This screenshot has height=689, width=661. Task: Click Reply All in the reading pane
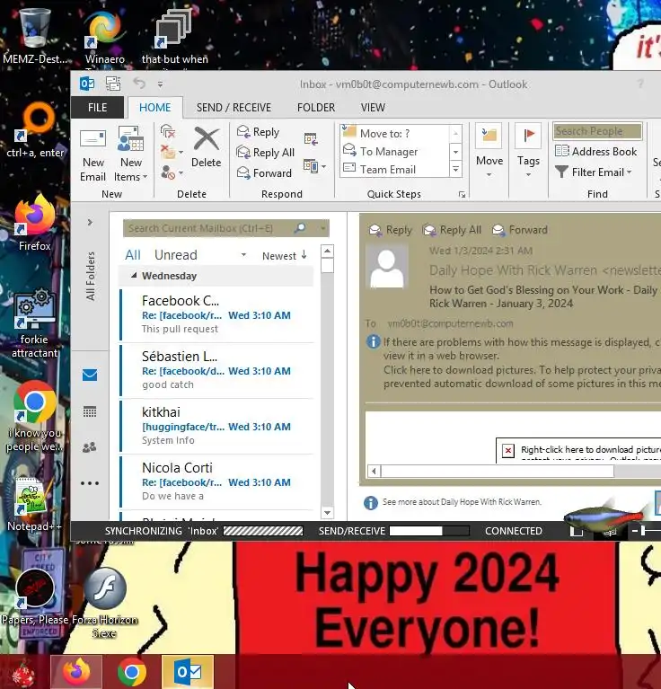[x=452, y=230]
